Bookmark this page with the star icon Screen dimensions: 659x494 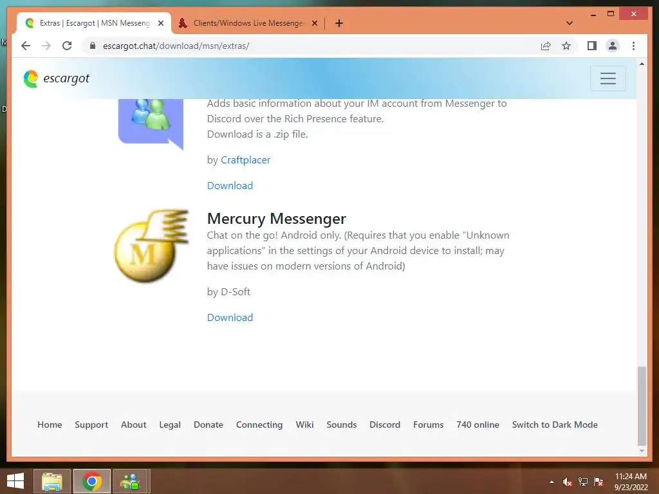(x=566, y=46)
